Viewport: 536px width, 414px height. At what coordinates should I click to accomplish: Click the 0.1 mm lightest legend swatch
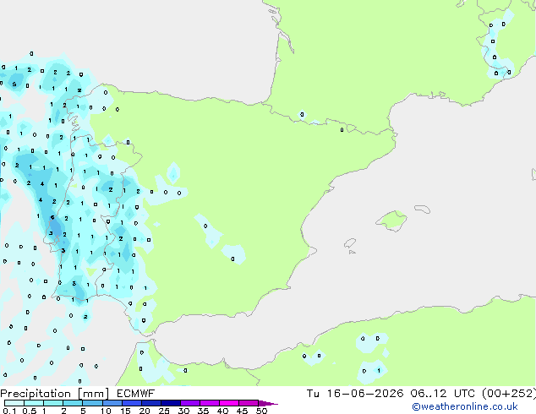14,403
